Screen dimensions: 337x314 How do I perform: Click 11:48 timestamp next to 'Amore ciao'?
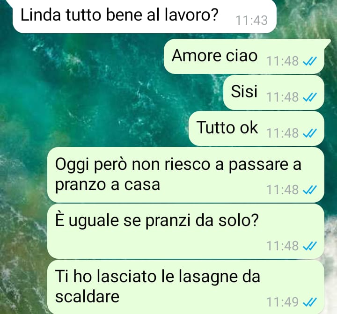(x=282, y=61)
